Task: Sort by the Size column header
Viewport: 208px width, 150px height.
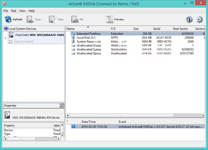Action: (142, 29)
